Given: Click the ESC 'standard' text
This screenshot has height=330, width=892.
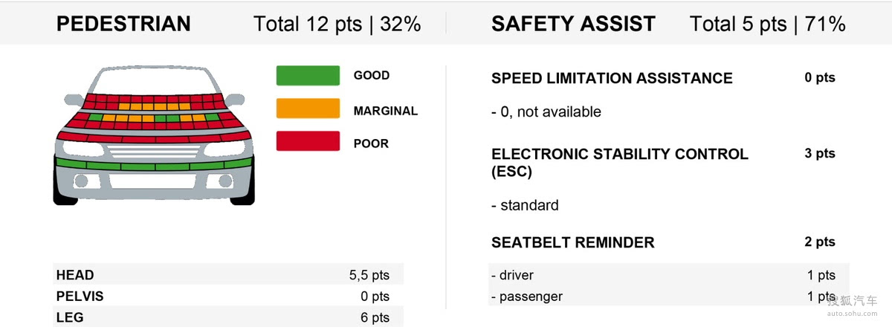Looking at the screenshot, I should (526, 205).
